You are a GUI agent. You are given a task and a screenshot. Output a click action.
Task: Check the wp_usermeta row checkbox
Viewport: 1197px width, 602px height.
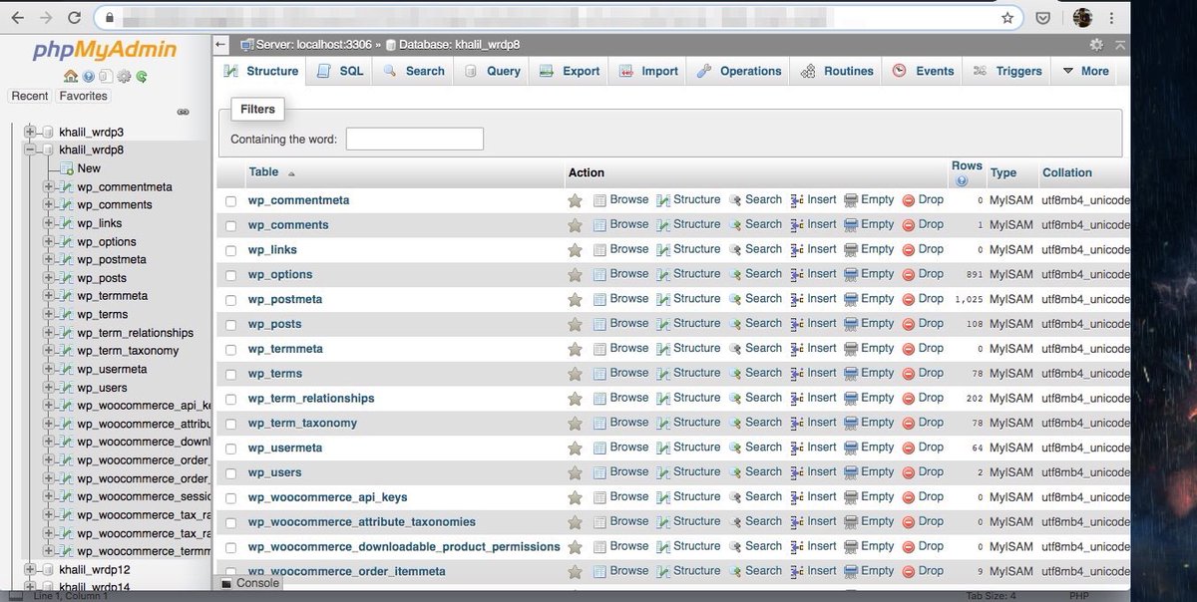[231, 449]
